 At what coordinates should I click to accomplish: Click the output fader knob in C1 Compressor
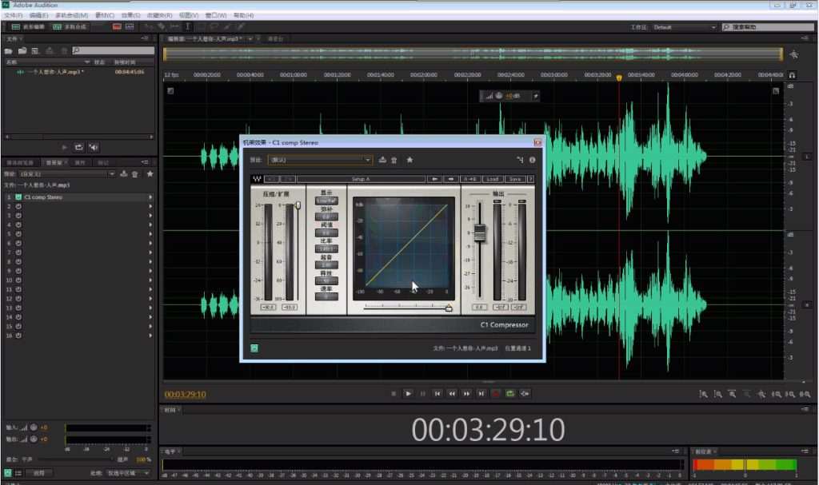click(x=480, y=233)
